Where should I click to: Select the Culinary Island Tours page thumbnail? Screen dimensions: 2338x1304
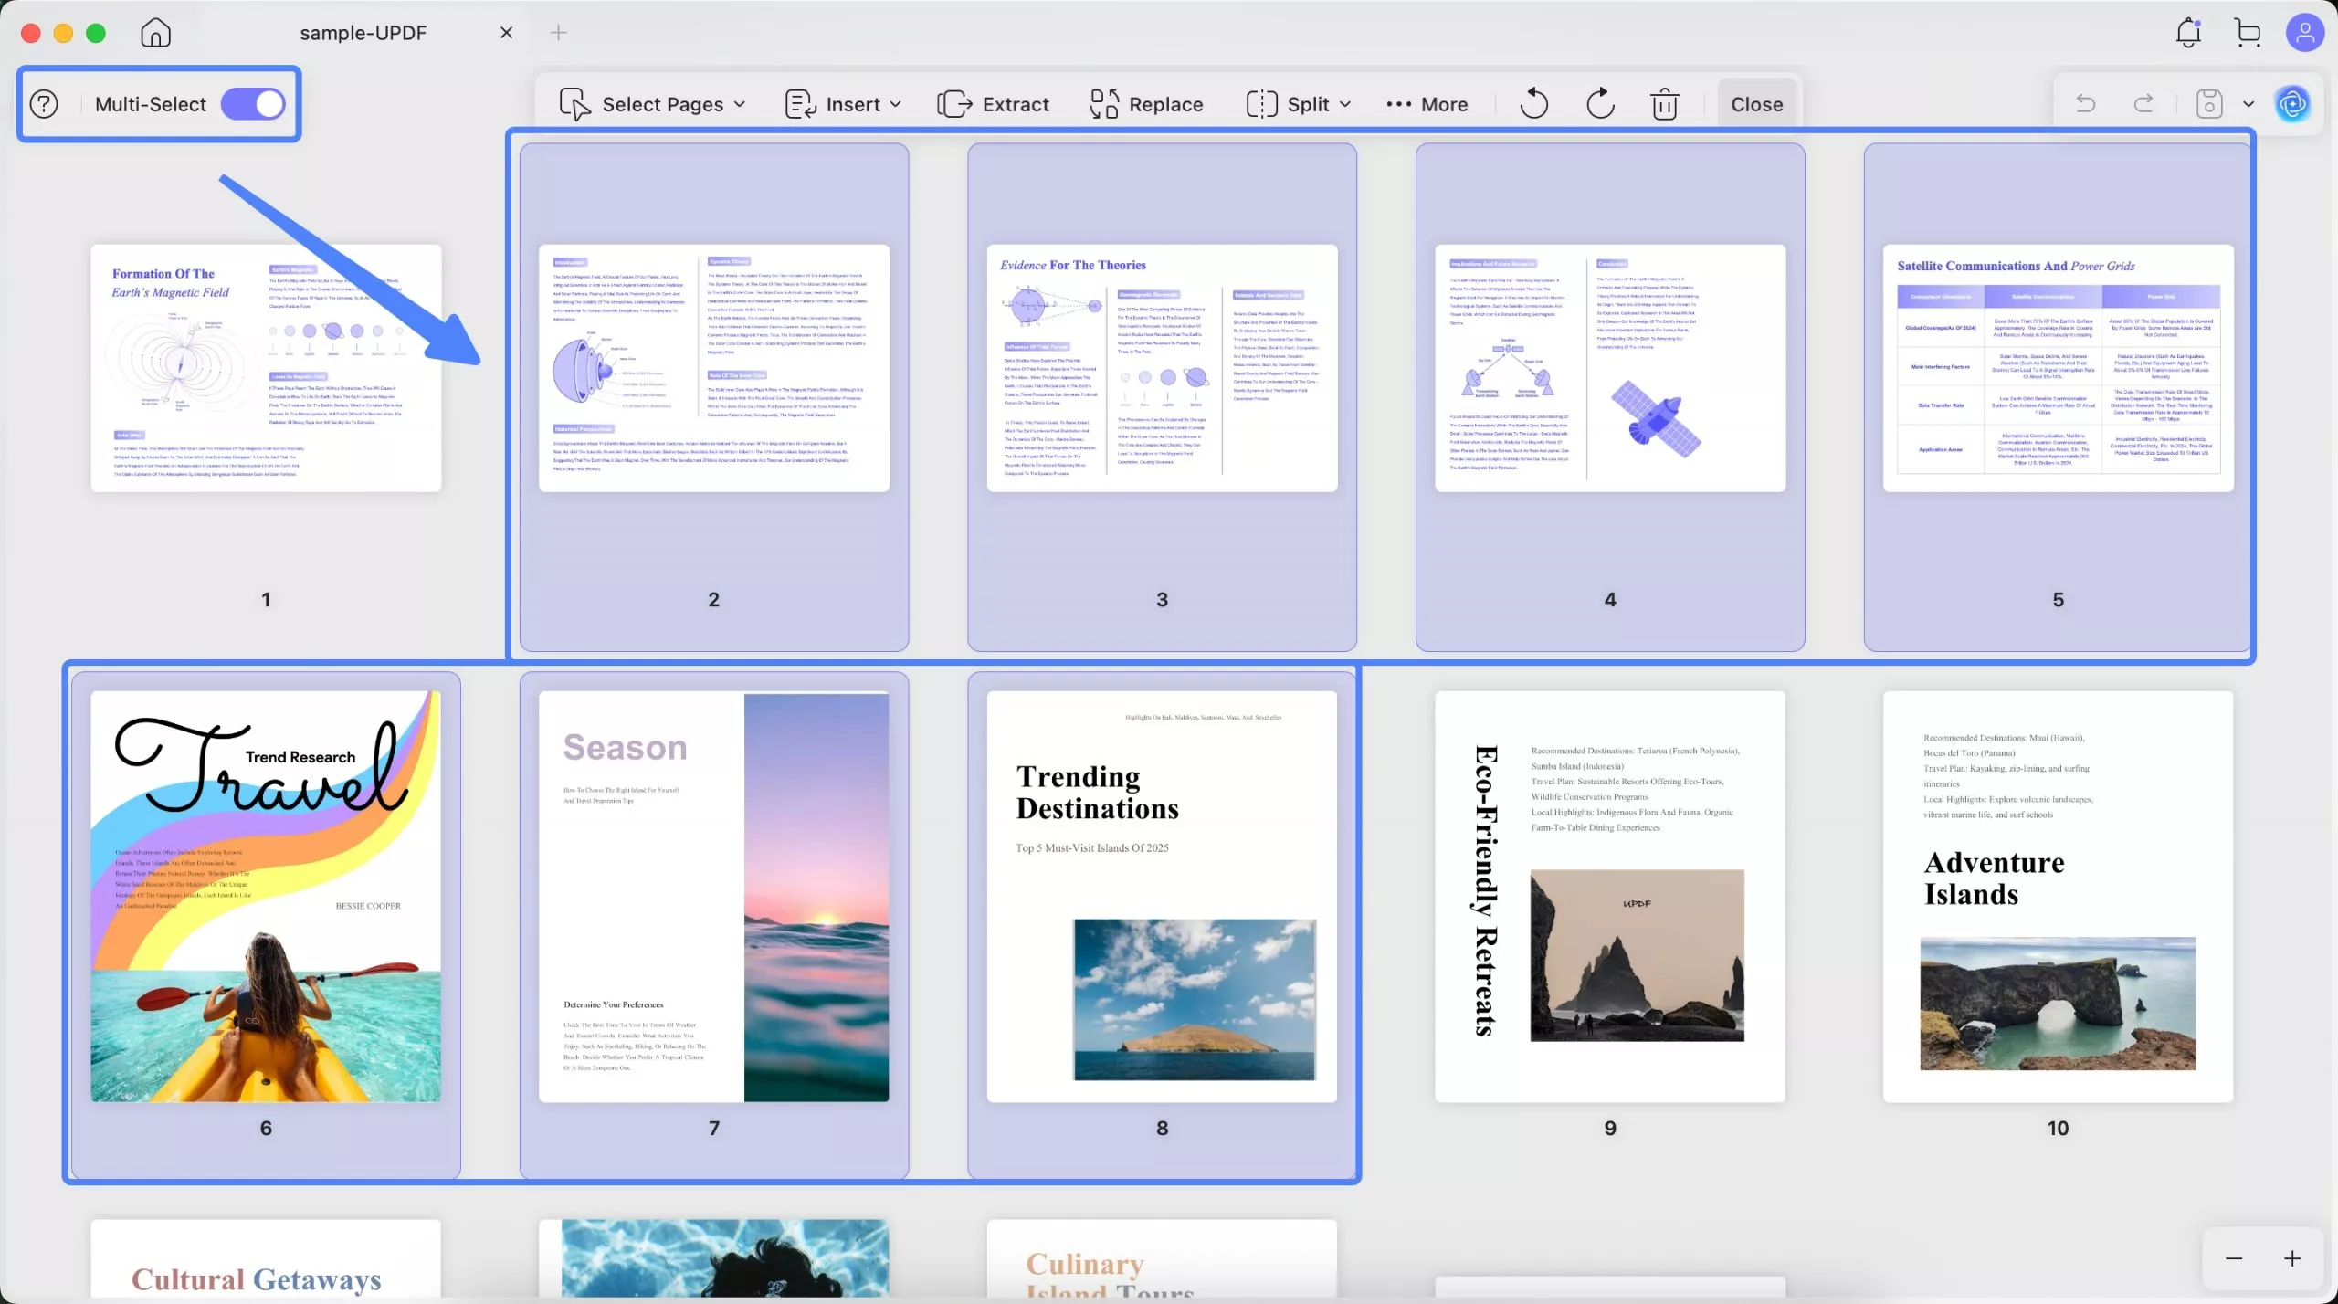coord(1162,1260)
